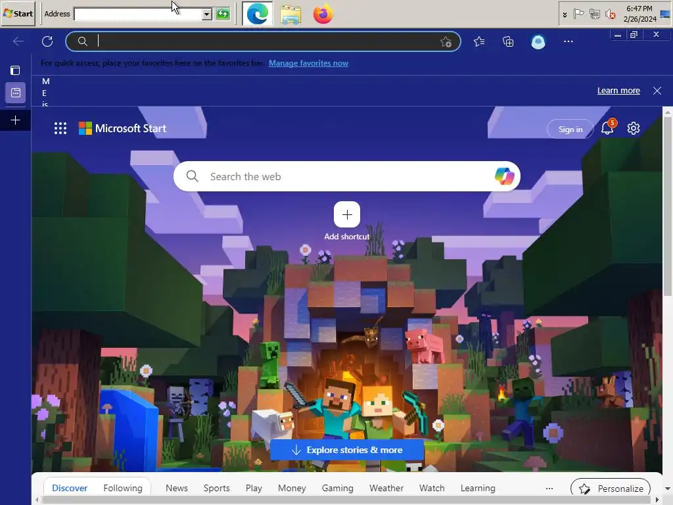Switch to the Following tab
Viewport: 673px width, 505px height.
tap(123, 489)
